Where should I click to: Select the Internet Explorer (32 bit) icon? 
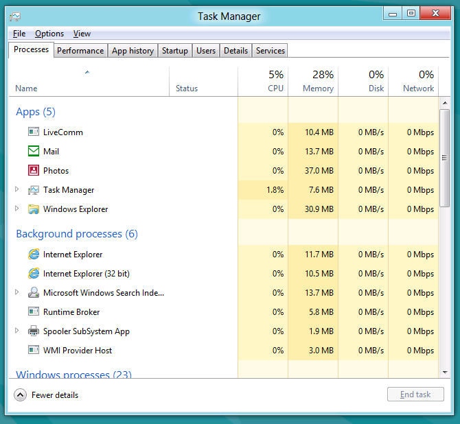(x=34, y=273)
